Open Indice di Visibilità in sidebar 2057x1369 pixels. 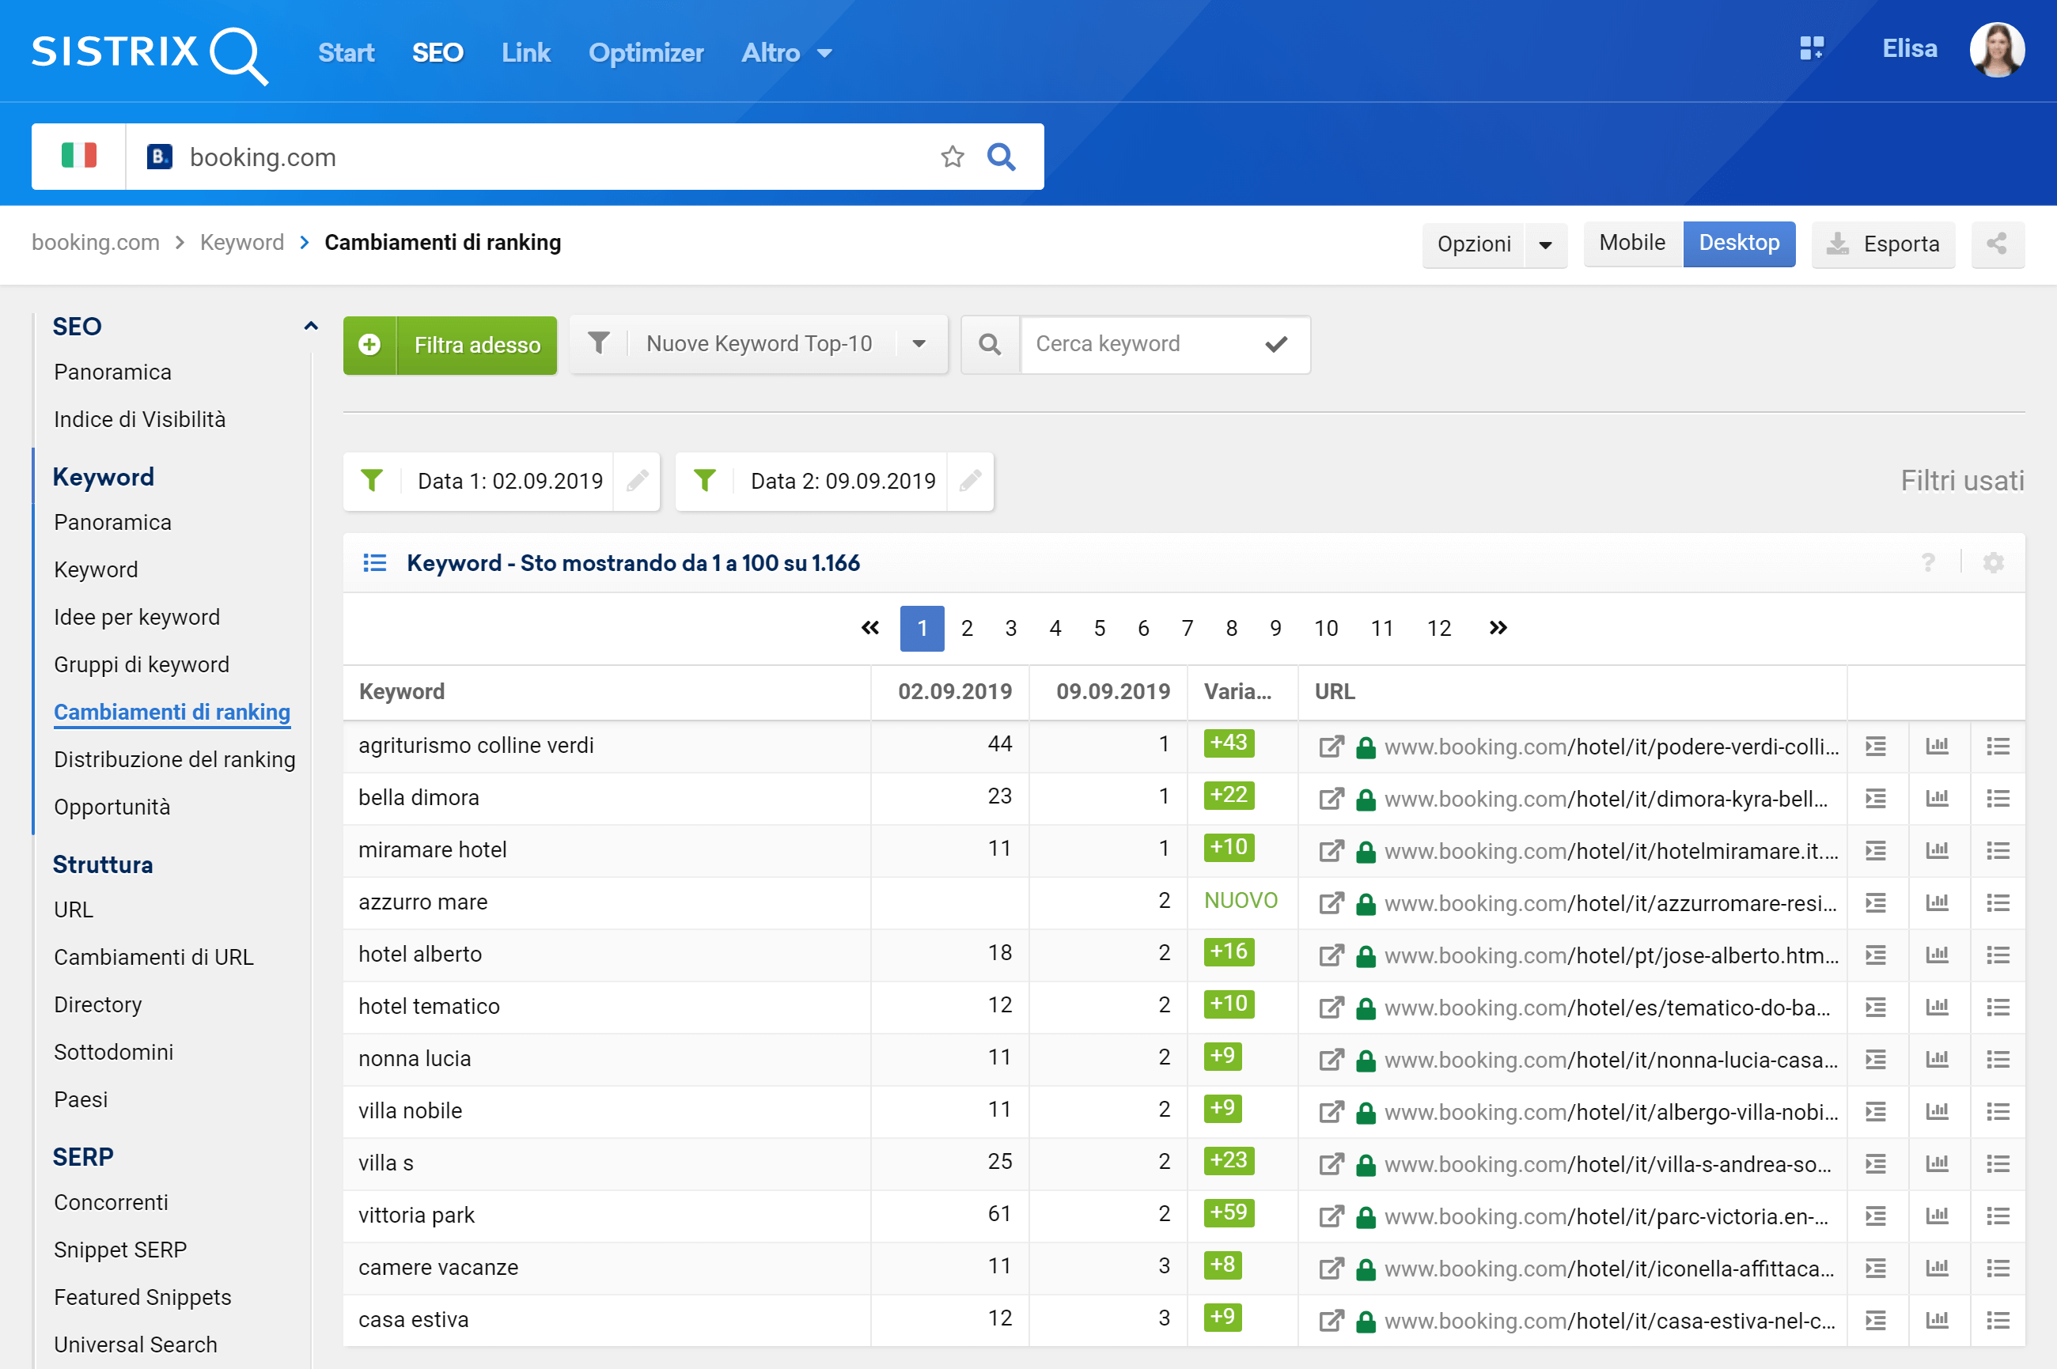(x=140, y=420)
